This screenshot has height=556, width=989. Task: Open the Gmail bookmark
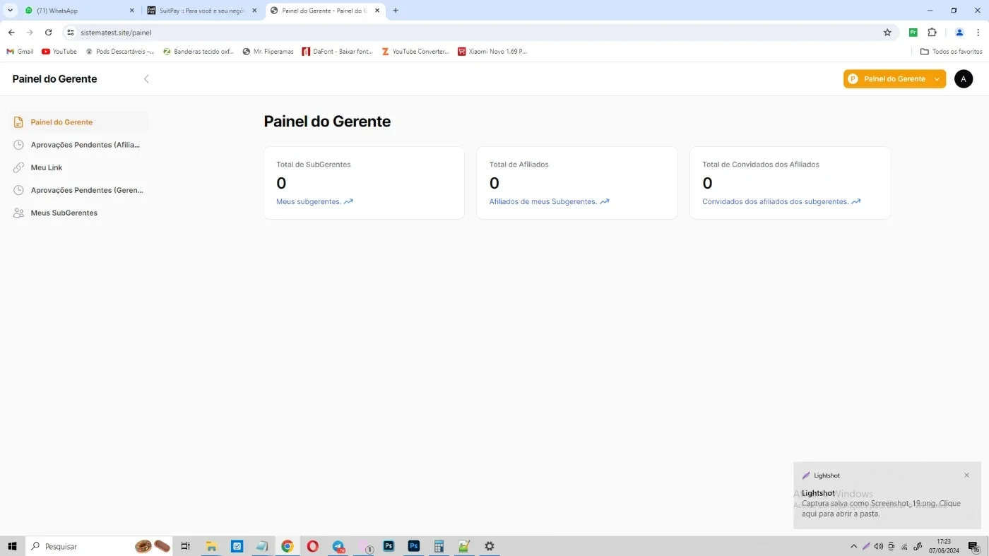[x=20, y=52]
